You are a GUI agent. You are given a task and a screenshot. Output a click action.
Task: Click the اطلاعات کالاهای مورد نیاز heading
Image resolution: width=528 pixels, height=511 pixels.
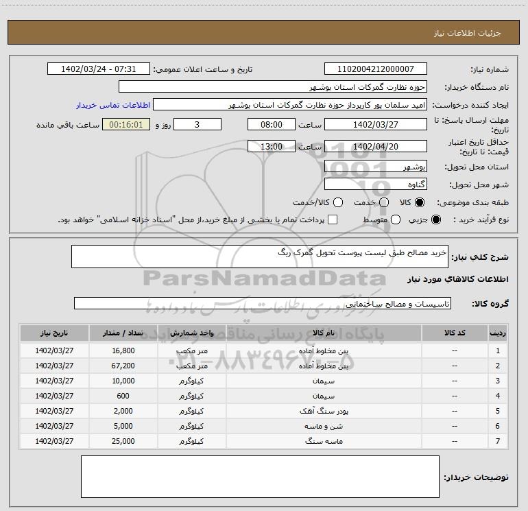pos(458,279)
